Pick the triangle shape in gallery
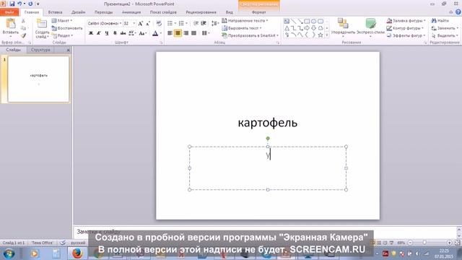The width and height of the screenshot is (462, 260). [287, 28]
